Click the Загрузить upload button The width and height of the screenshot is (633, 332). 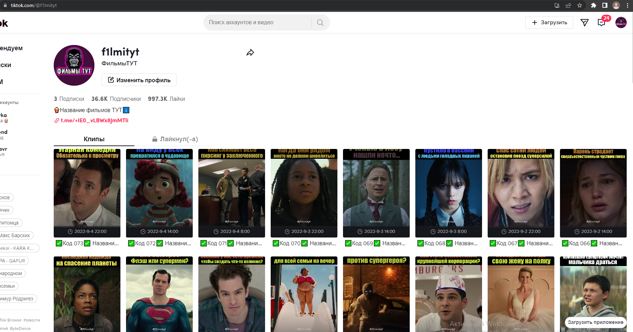tap(549, 22)
